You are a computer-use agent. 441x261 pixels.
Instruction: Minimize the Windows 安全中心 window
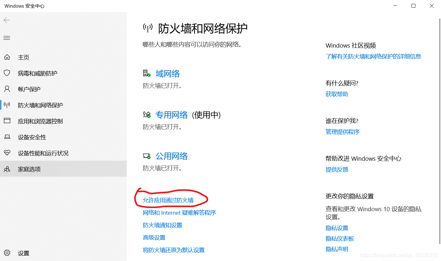395,6
